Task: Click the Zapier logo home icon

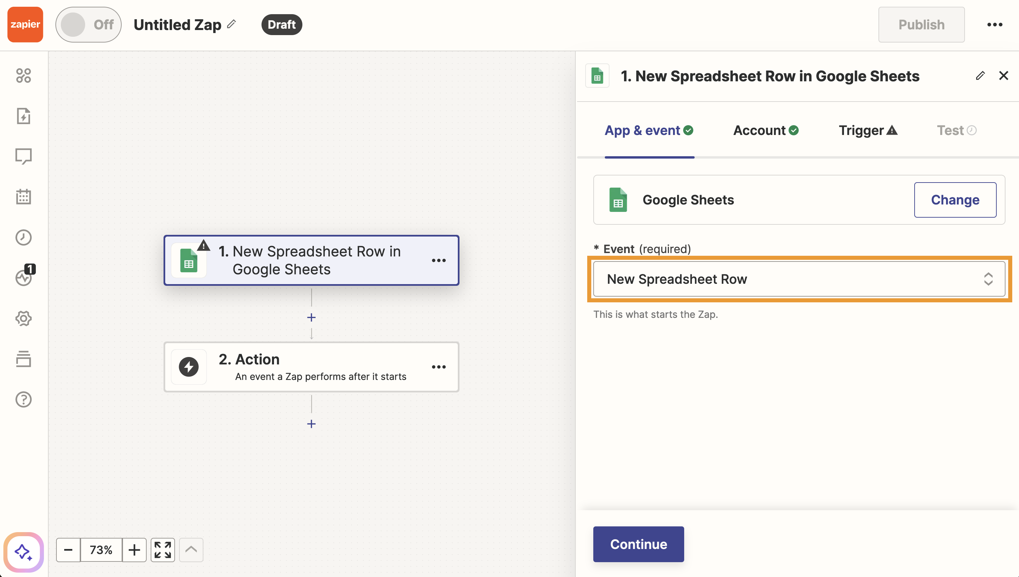Action: [25, 25]
